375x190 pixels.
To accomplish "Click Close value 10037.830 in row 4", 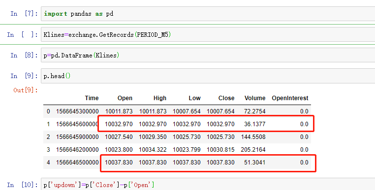I will click(221, 163).
